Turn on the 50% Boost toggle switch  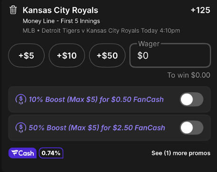coord(191,128)
